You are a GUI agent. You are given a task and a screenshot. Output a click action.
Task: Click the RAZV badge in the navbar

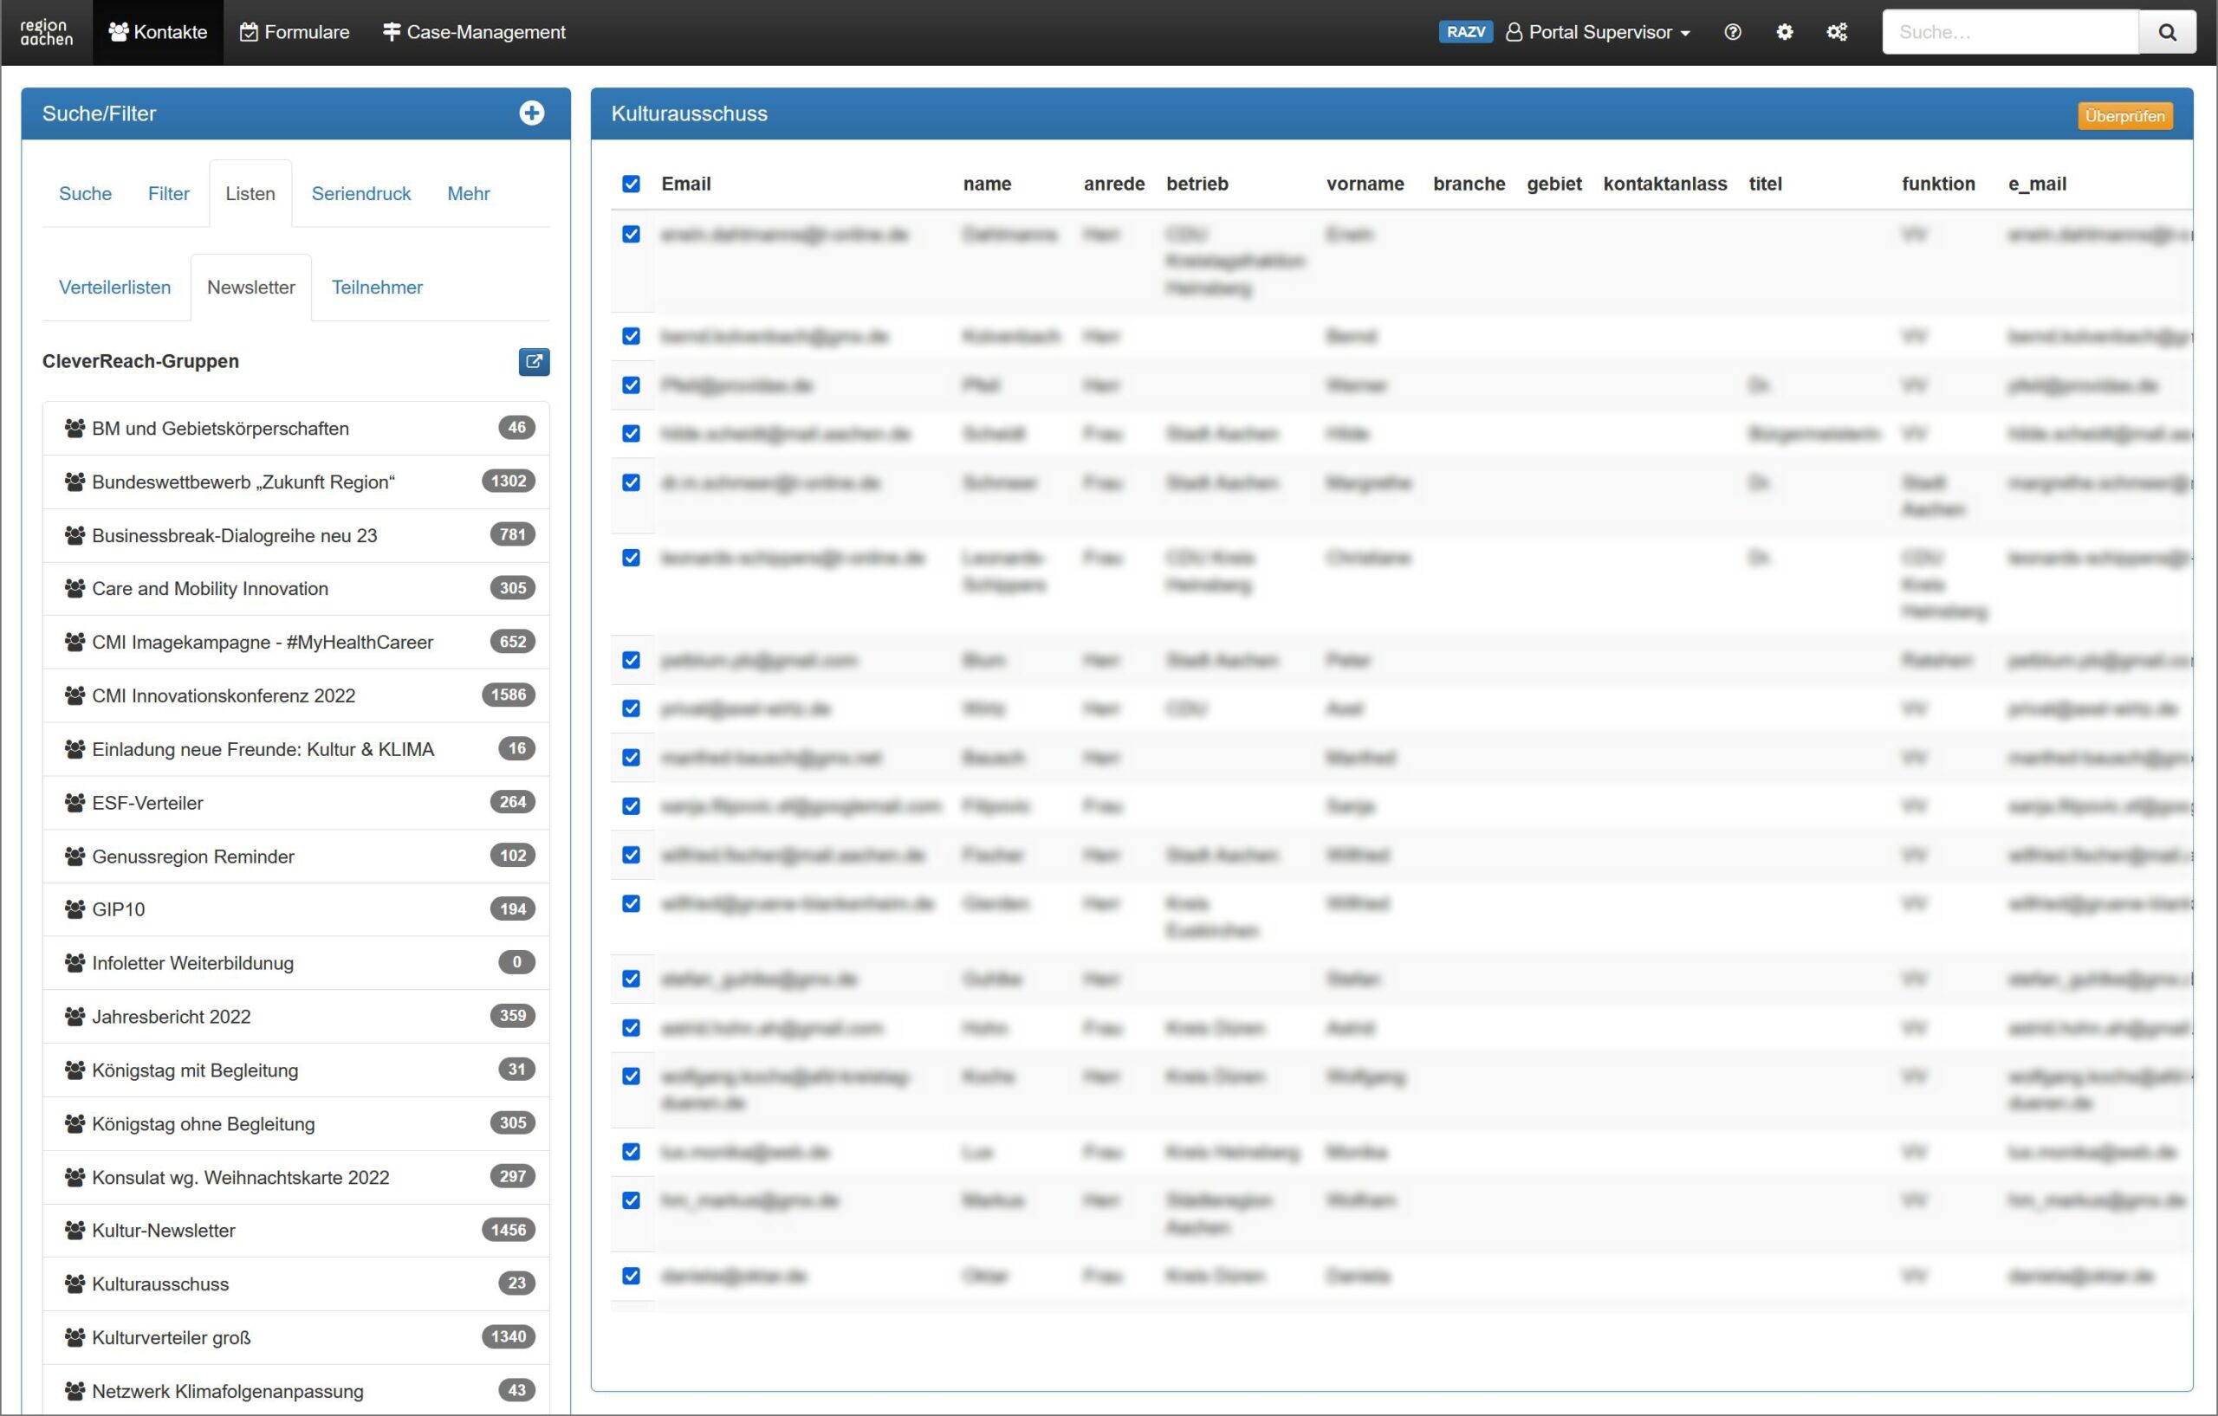1464,32
